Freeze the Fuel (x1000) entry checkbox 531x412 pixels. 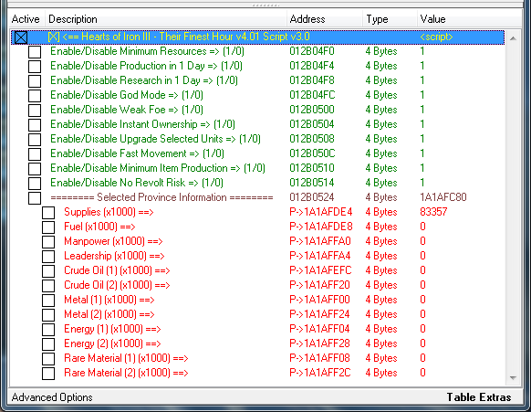(x=48, y=227)
